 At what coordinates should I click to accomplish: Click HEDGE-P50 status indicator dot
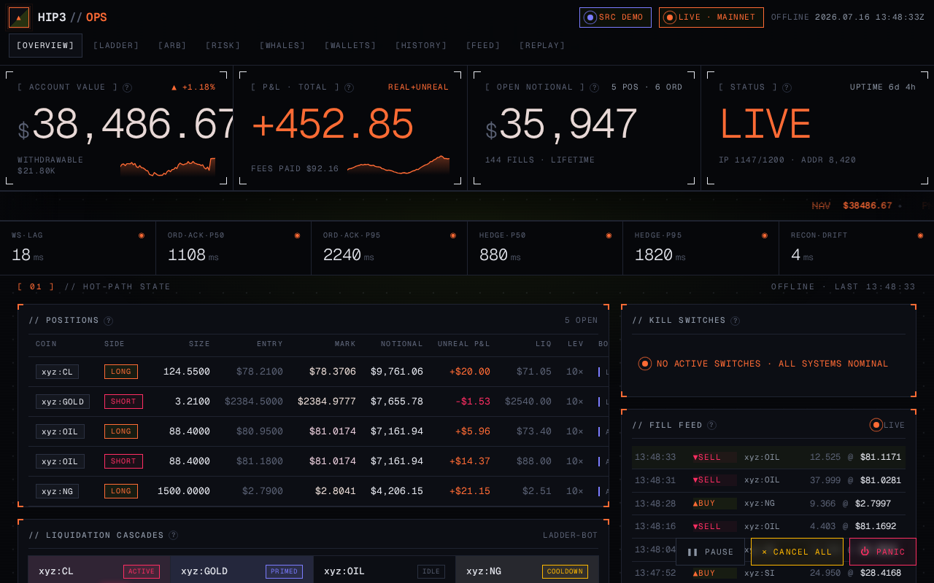click(609, 235)
